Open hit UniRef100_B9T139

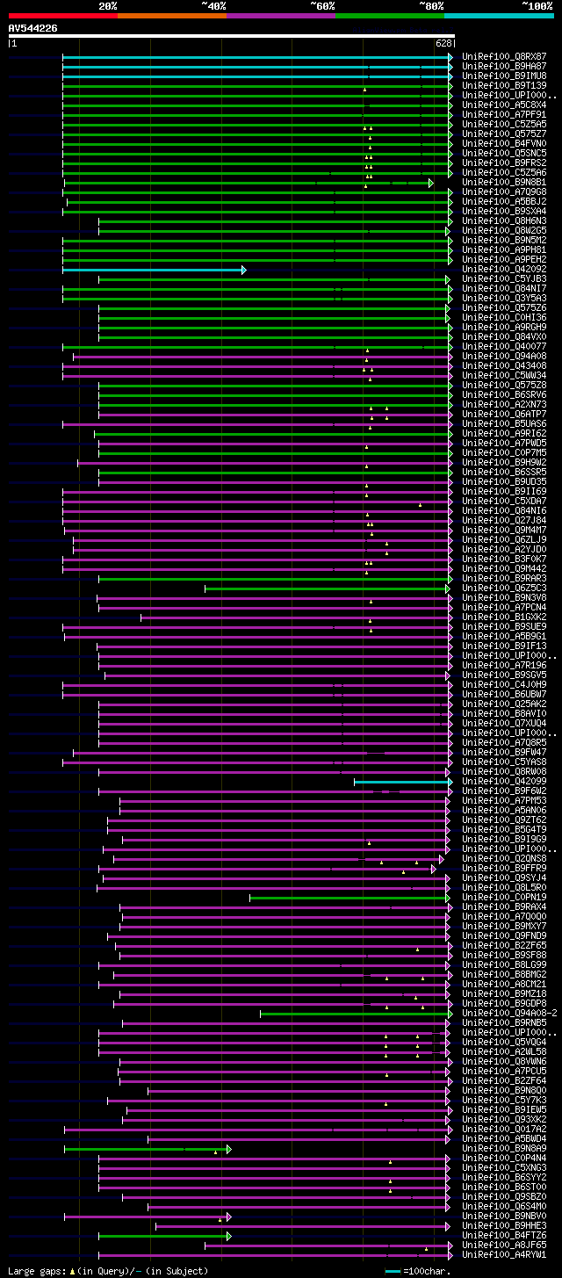[504, 86]
